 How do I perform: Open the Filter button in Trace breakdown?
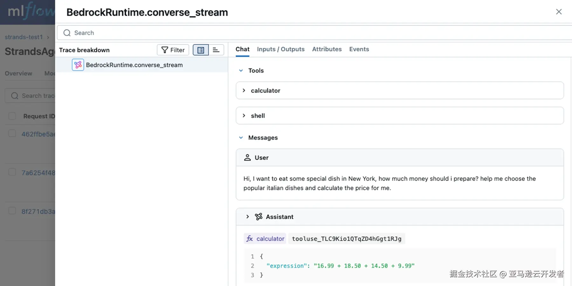pos(173,50)
